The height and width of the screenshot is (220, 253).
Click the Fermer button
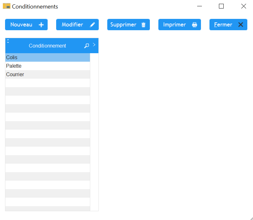tap(228, 25)
